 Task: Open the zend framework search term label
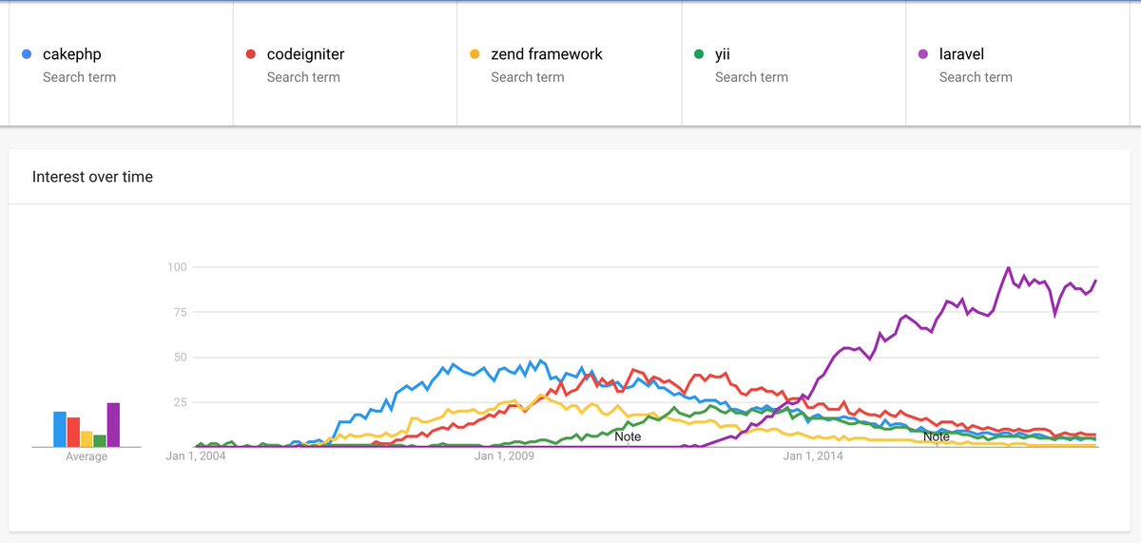pyautogui.click(x=547, y=54)
